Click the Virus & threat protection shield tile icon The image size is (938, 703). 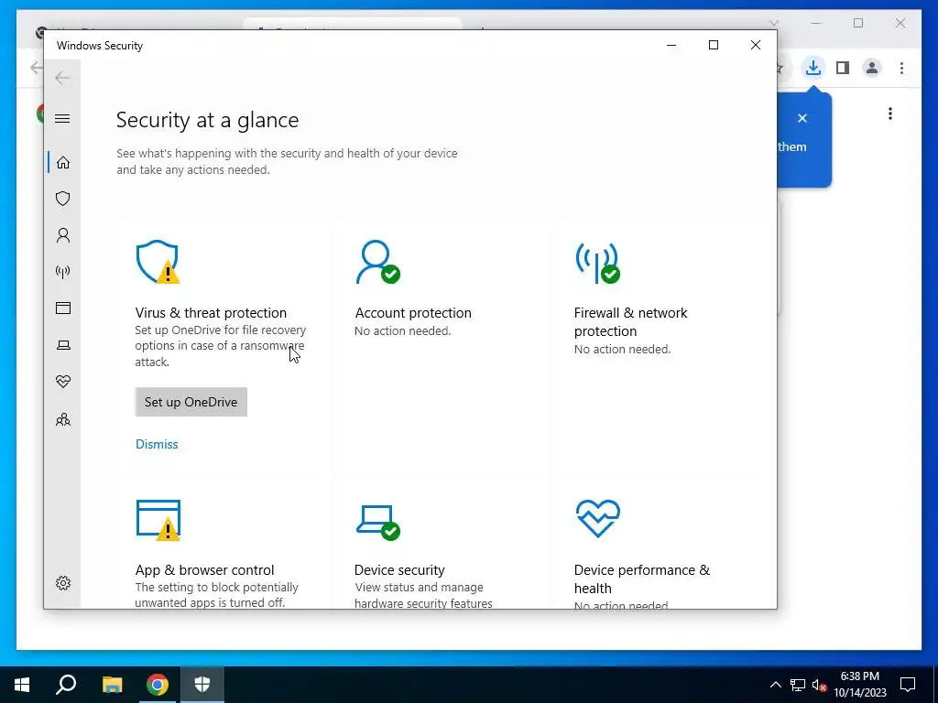click(x=158, y=262)
